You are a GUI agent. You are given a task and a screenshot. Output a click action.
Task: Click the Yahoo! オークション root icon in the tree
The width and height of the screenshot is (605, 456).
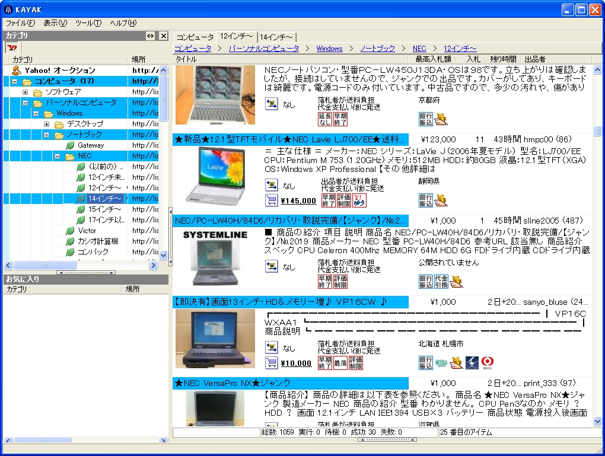click(x=16, y=70)
